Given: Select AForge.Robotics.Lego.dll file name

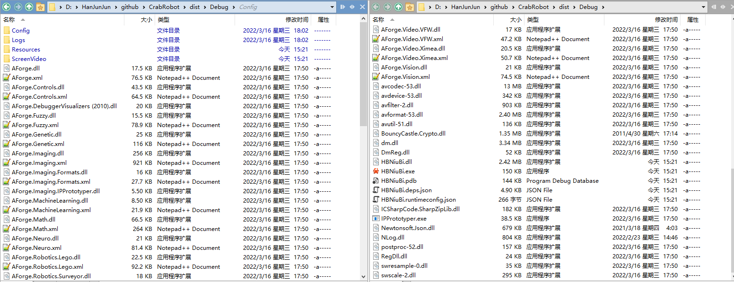Looking at the screenshot, I should click(x=46, y=257).
